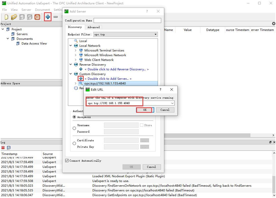This screenshot has width=276, height=198.
Task: Click the Datatype column header
Action: (213, 30)
